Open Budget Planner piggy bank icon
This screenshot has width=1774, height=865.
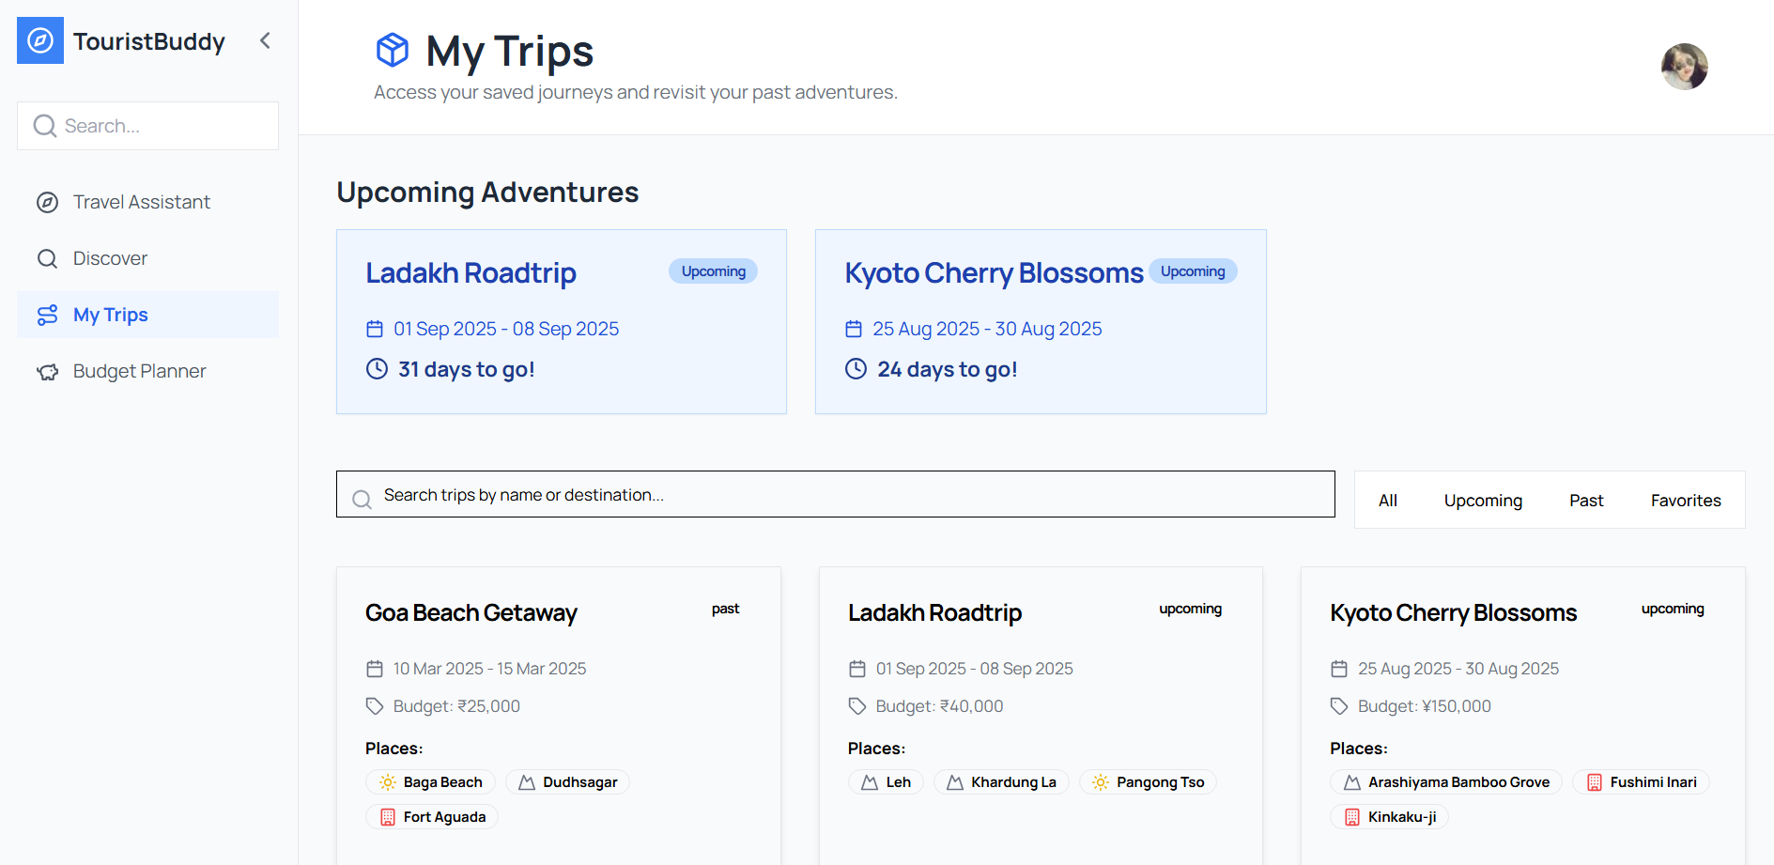(47, 372)
